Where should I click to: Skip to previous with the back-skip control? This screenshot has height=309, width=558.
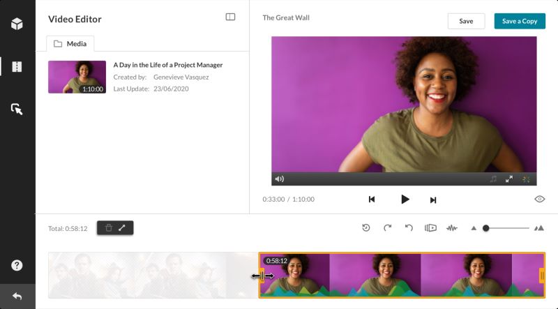pyautogui.click(x=372, y=199)
